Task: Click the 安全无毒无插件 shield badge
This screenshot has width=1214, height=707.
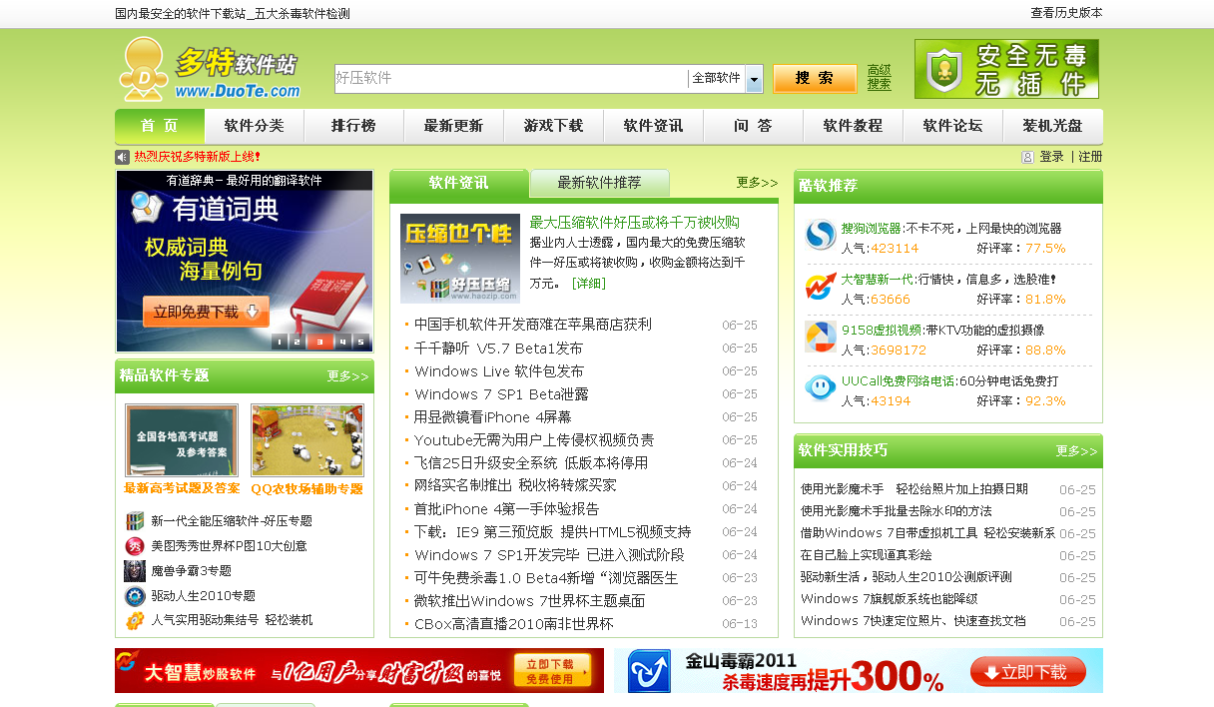Action: [1005, 70]
